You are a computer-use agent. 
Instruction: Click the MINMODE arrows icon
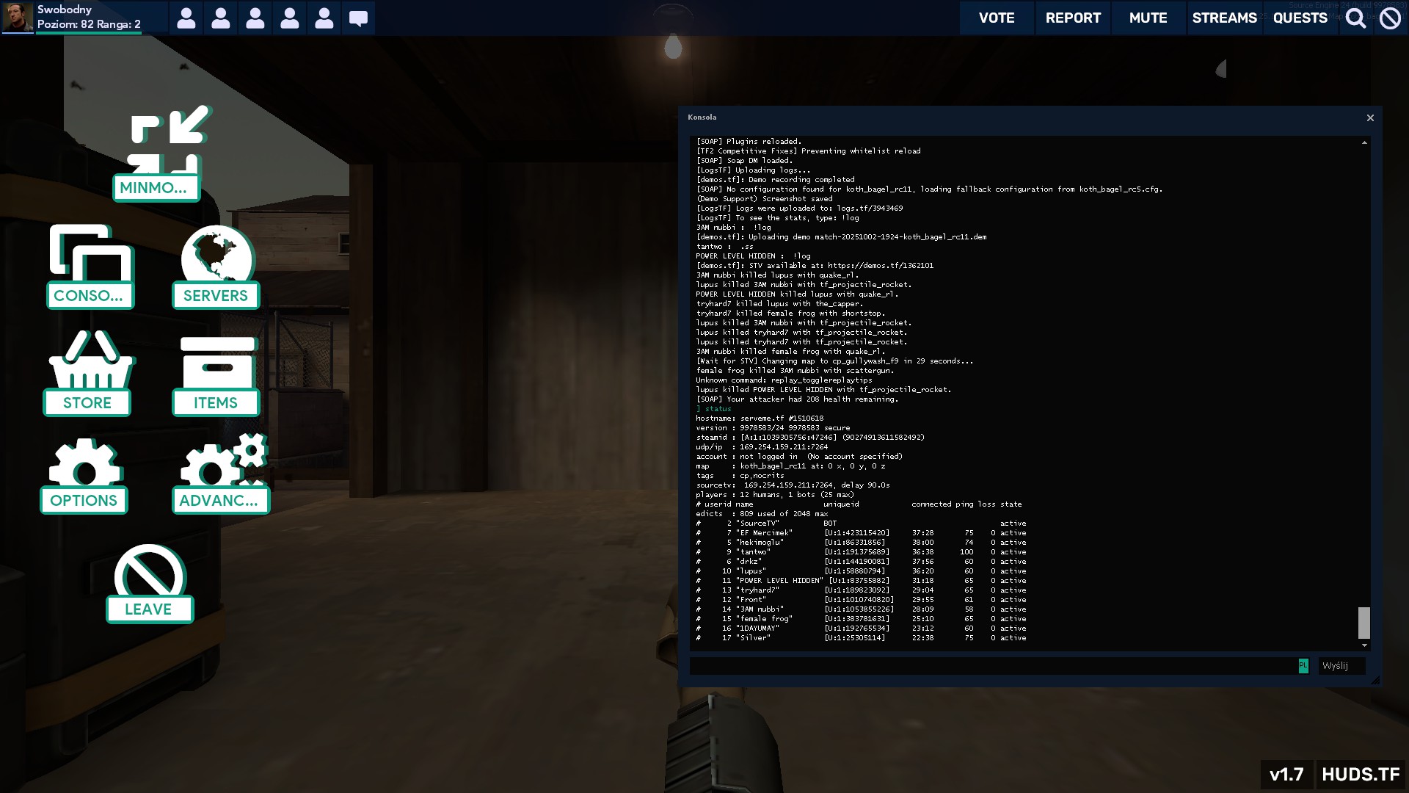pyautogui.click(x=169, y=140)
